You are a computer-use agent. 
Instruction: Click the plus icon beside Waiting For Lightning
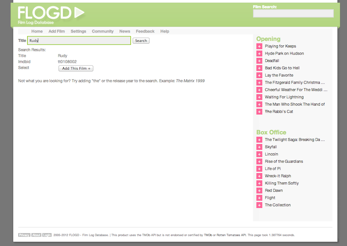[x=259, y=97]
